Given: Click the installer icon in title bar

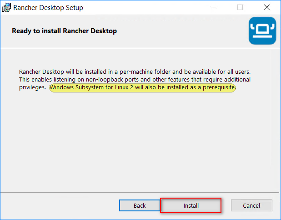Looking at the screenshot, I should point(6,8).
